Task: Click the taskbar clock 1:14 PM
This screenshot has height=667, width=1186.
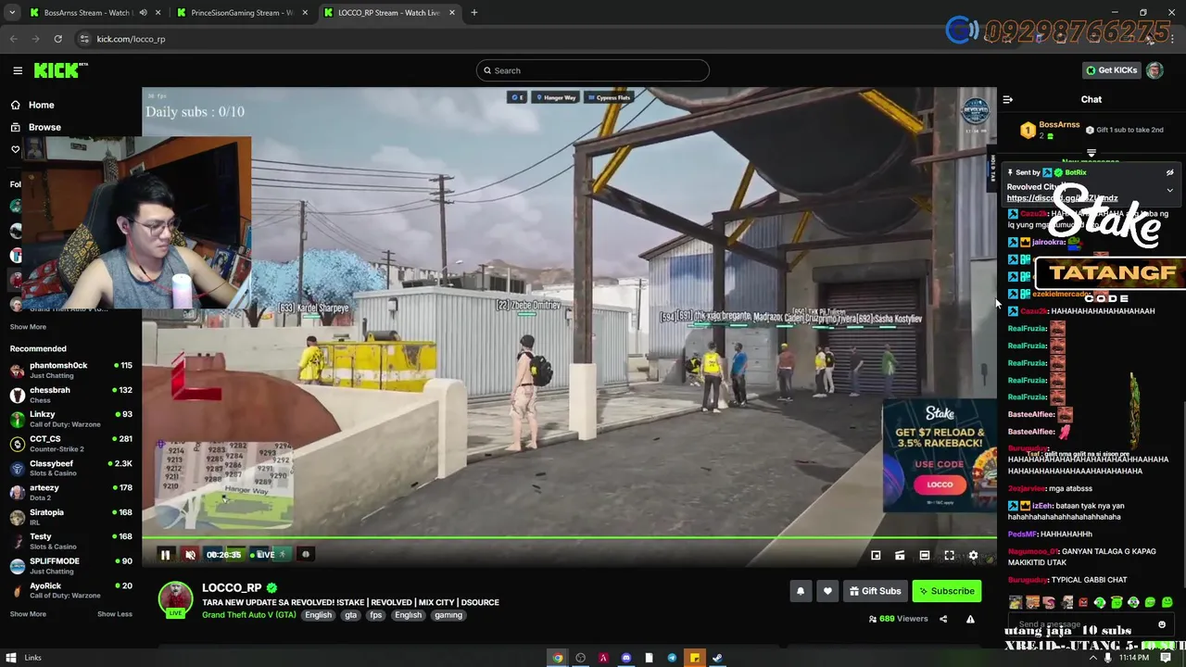Action: [x=1133, y=658]
